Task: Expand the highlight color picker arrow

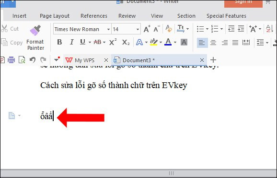Action: 161,42
